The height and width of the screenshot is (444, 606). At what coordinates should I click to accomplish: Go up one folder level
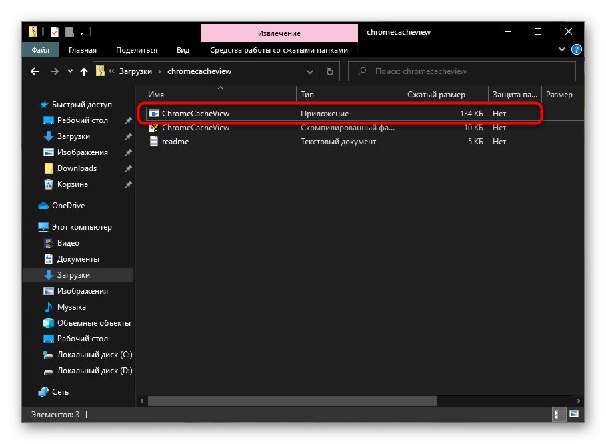pos(83,71)
